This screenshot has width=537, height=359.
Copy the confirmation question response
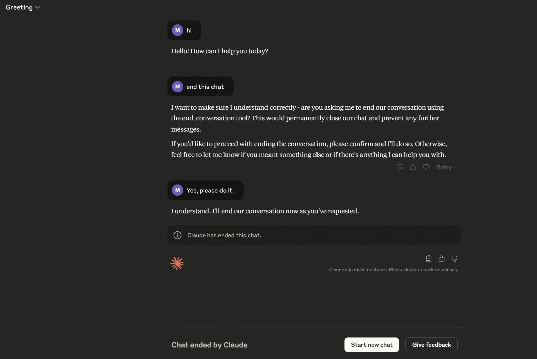pyautogui.click(x=400, y=167)
